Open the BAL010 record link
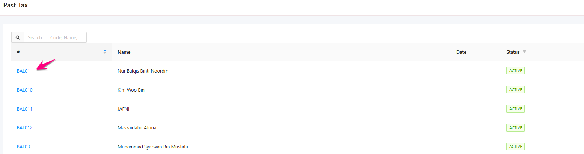The width and height of the screenshot is (584, 154). pyautogui.click(x=25, y=90)
